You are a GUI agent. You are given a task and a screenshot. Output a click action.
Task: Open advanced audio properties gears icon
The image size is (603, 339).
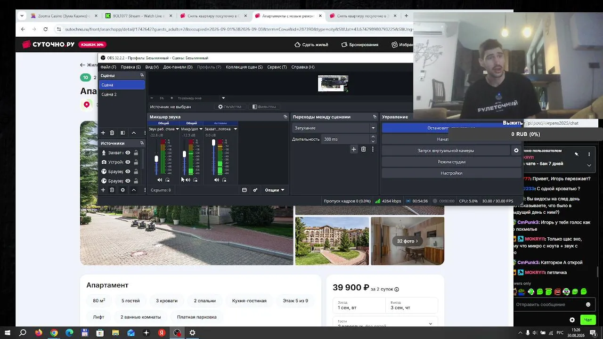click(x=255, y=190)
